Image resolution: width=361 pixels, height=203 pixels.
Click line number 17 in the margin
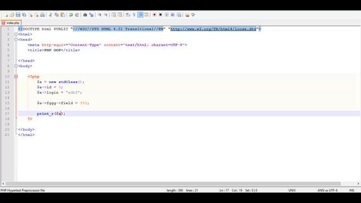pyautogui.click(x=7, y=114)
